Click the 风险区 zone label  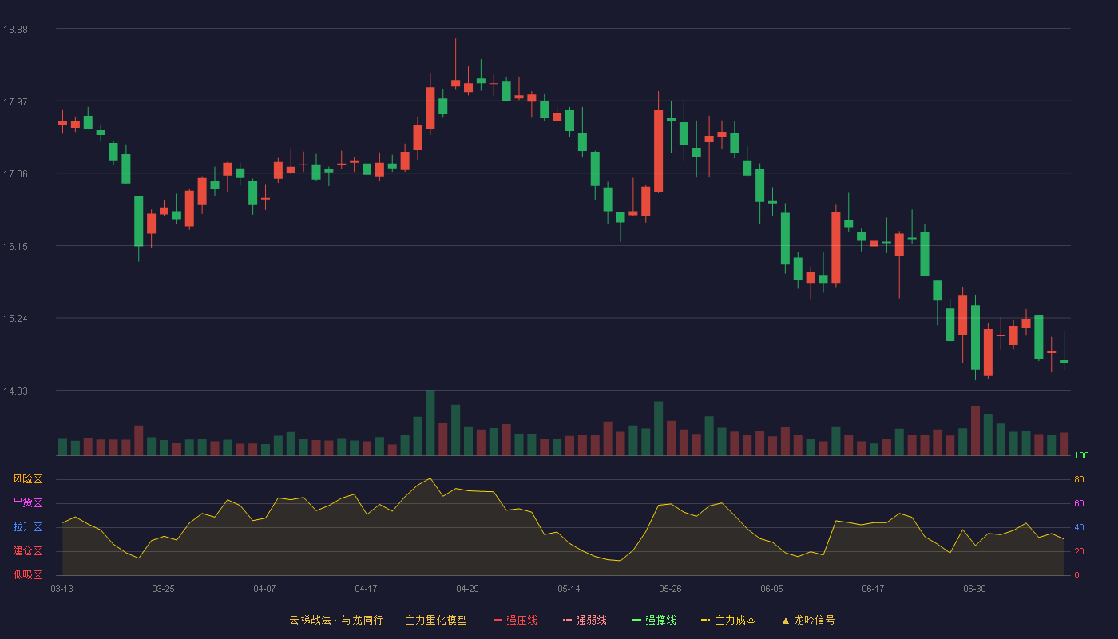28,479
